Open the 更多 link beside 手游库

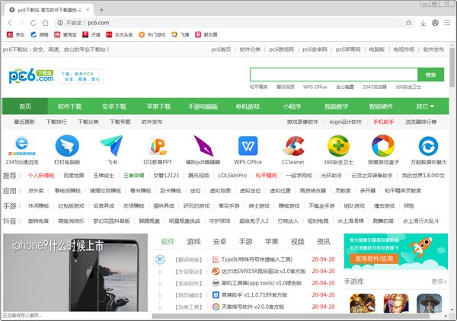438,281
